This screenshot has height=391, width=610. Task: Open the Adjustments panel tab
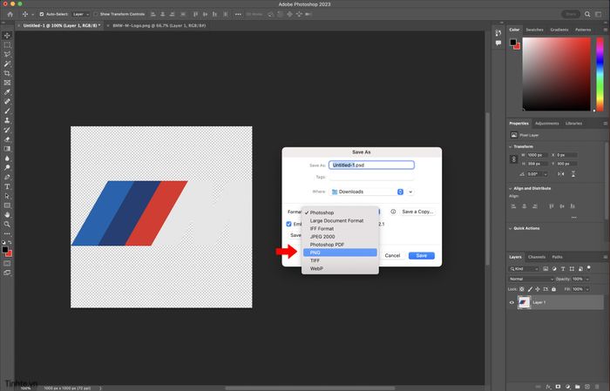click(x=546, y=123)
